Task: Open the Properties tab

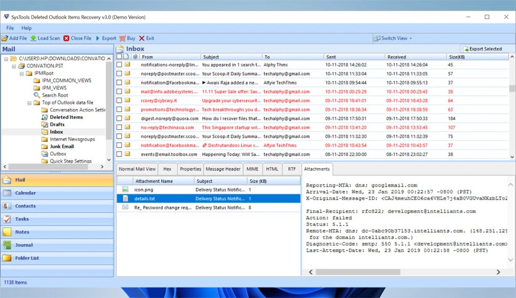Action: (x=190, y=169)
